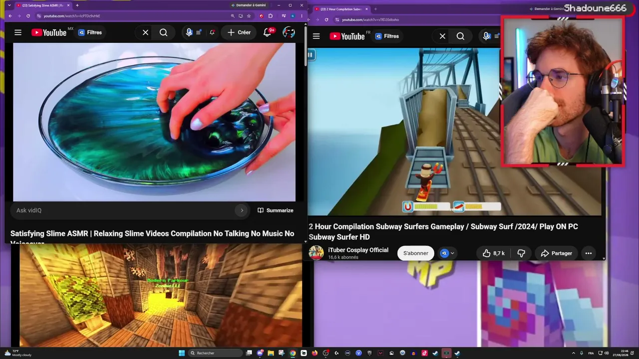Viewport: 639px width, 359px height.
Task: Click the address bar showing lcPTDc9vHkE URL
Action: 132,16
